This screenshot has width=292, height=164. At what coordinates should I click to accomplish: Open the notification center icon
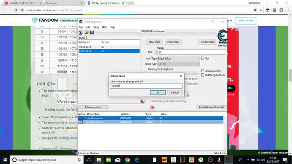tap(285, 160)
